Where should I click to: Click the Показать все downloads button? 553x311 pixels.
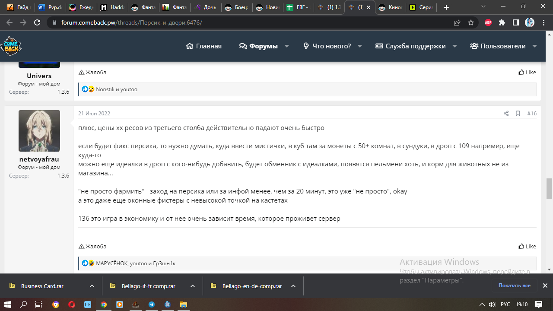coord(514,286)
